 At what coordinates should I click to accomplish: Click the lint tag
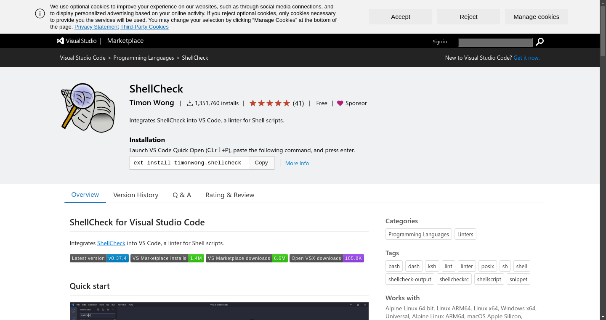[449, 266]
